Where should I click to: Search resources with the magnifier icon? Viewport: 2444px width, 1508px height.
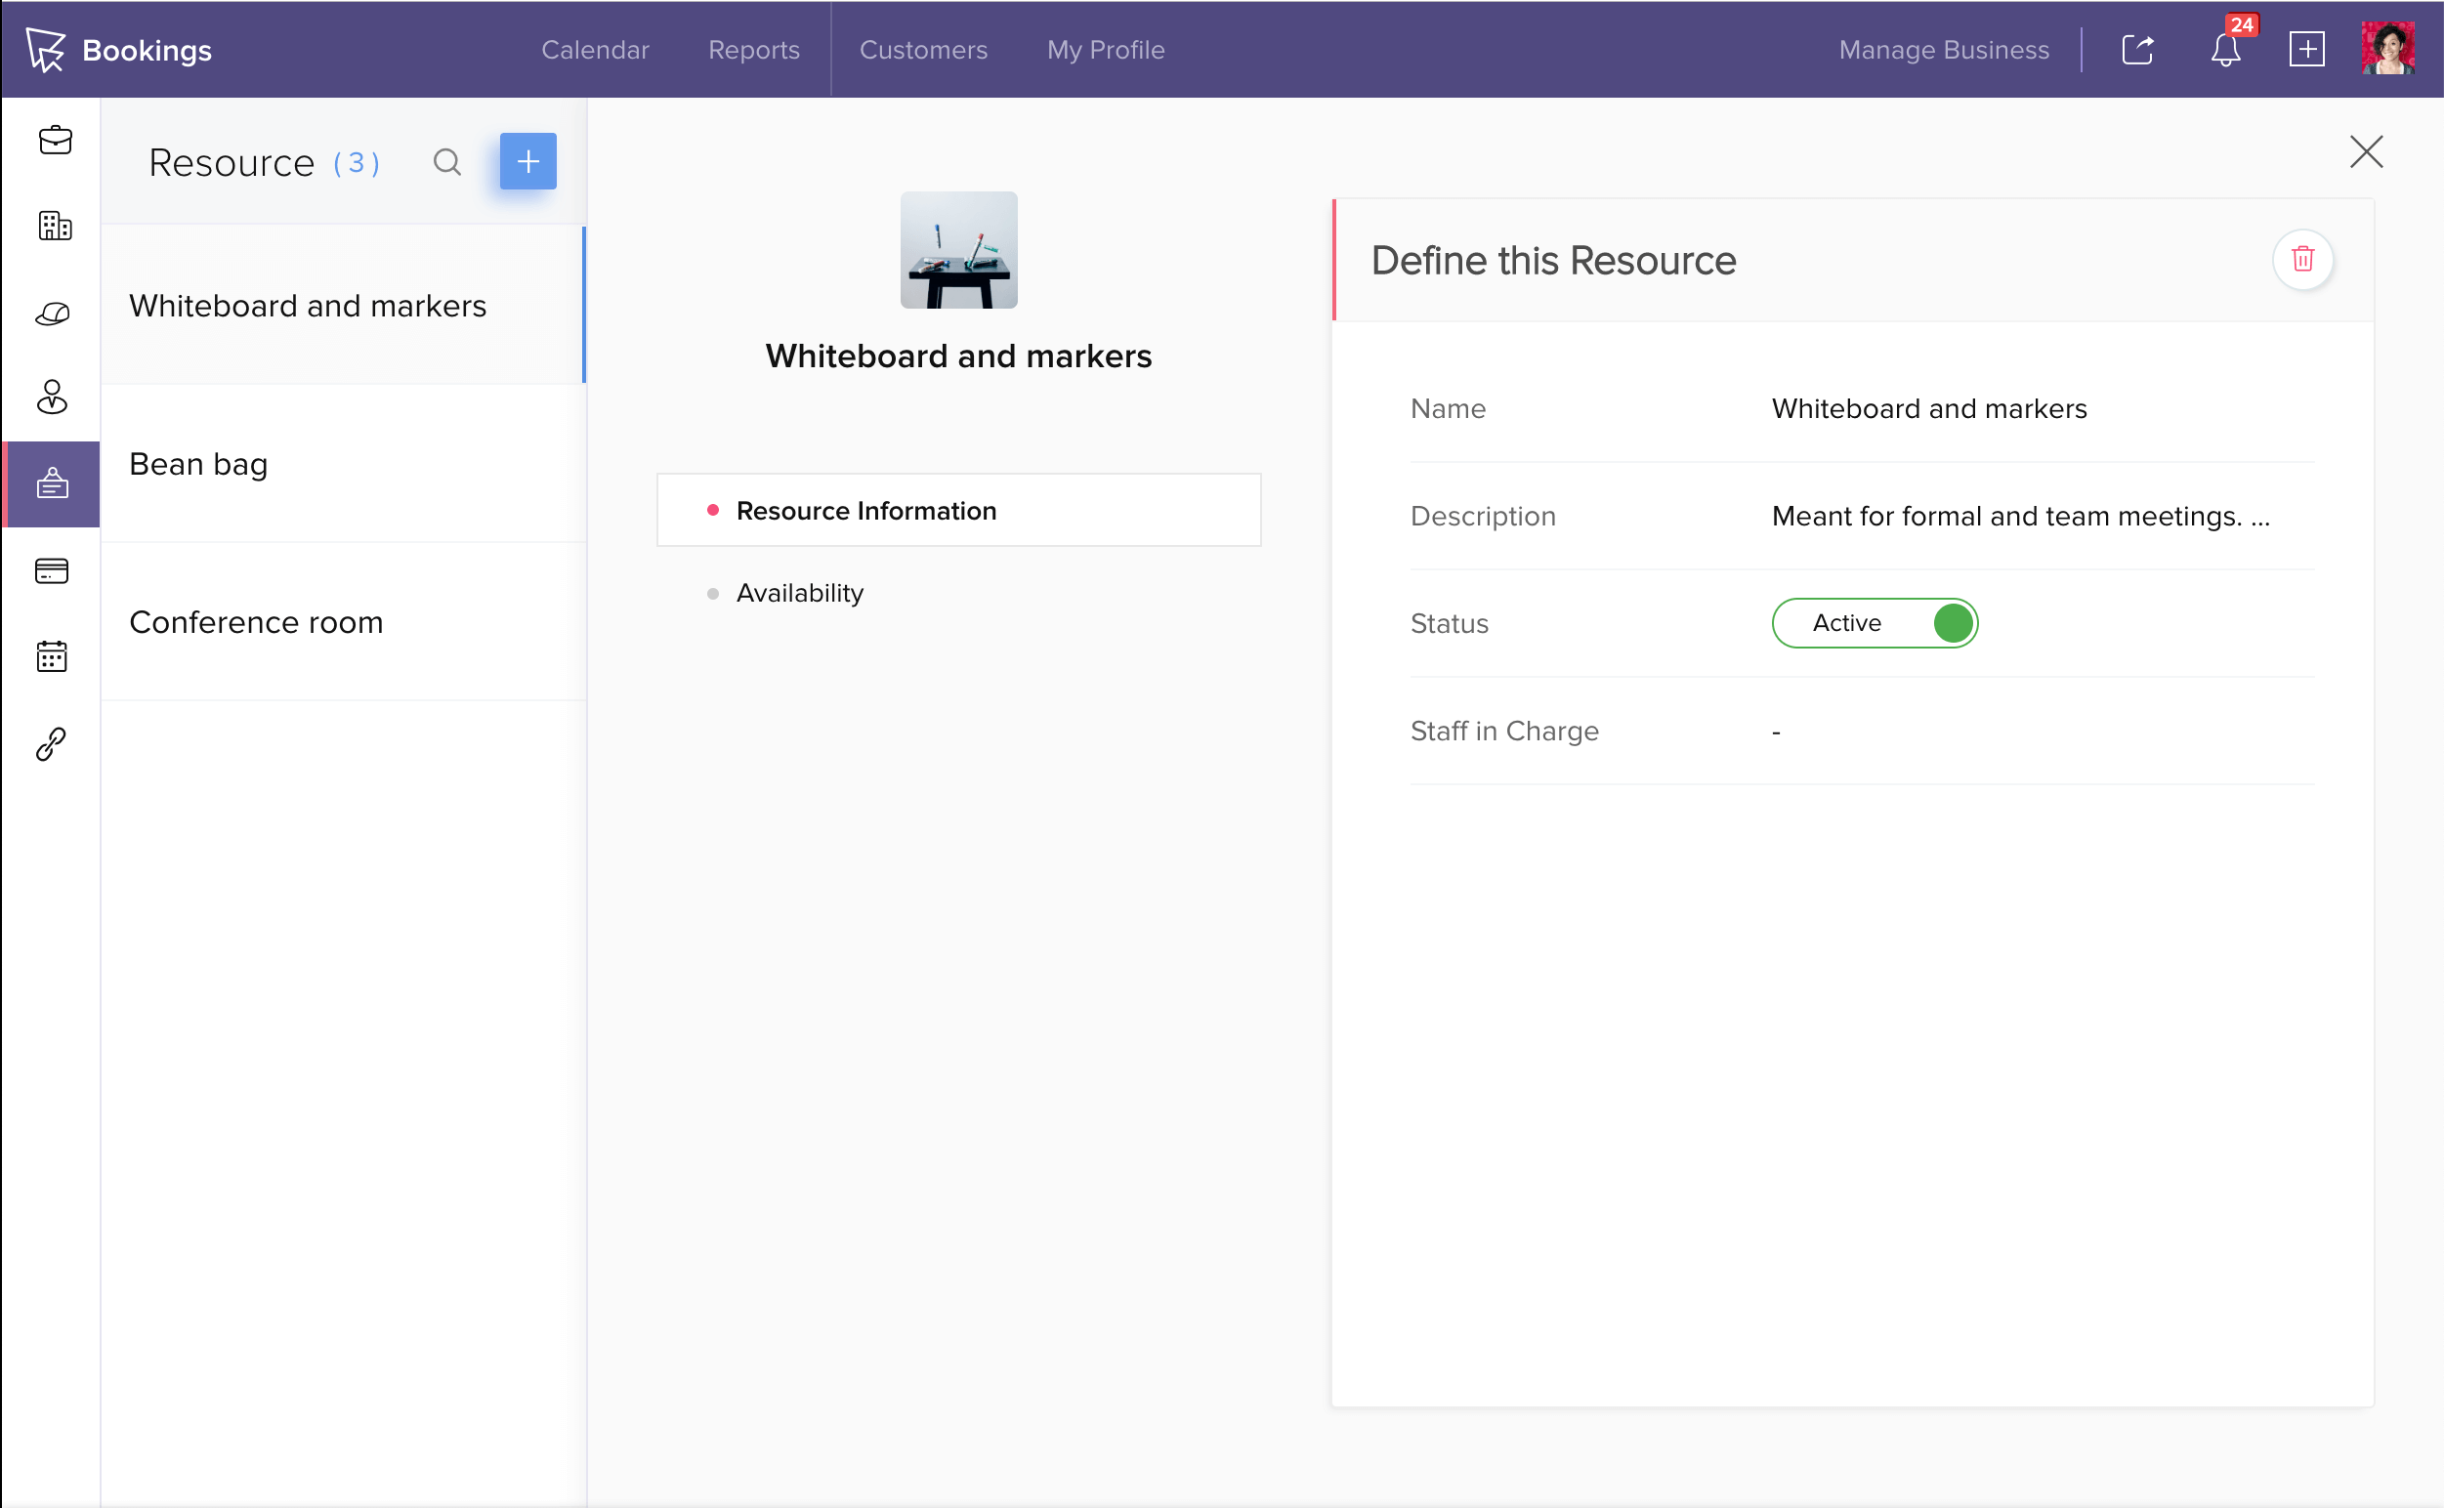click(x=447, y=161)
